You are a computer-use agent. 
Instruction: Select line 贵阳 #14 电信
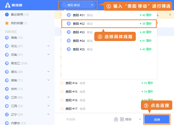coord(114,83)
